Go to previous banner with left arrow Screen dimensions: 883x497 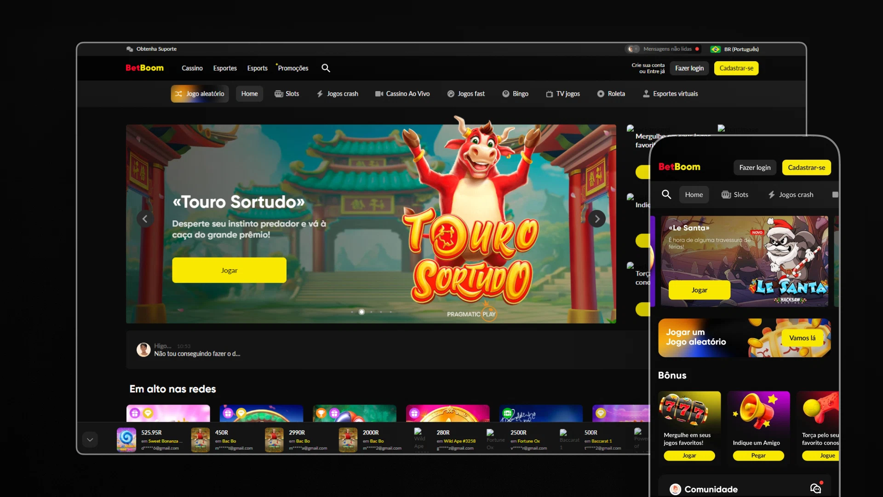[145, 219]
